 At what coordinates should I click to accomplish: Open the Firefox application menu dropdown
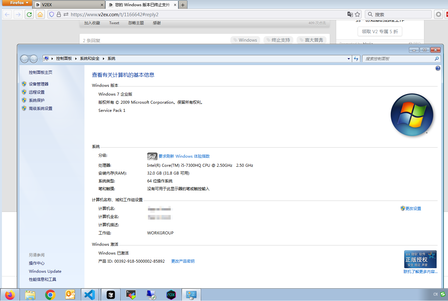17,3
